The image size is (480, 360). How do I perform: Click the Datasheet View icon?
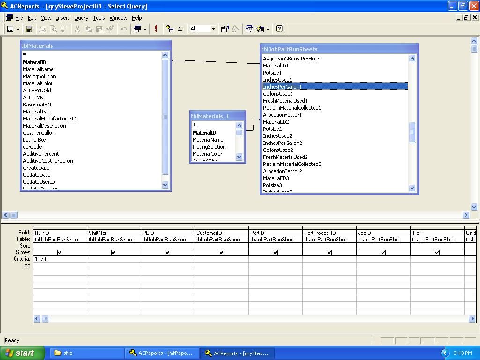tap(10, 29)
